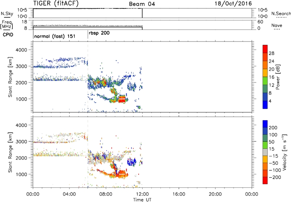
Task: Select the normal (fast) 151 CPID marker
Action: (55, 36)
